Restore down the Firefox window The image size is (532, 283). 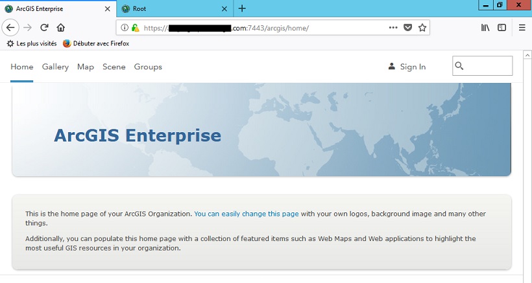500,5
